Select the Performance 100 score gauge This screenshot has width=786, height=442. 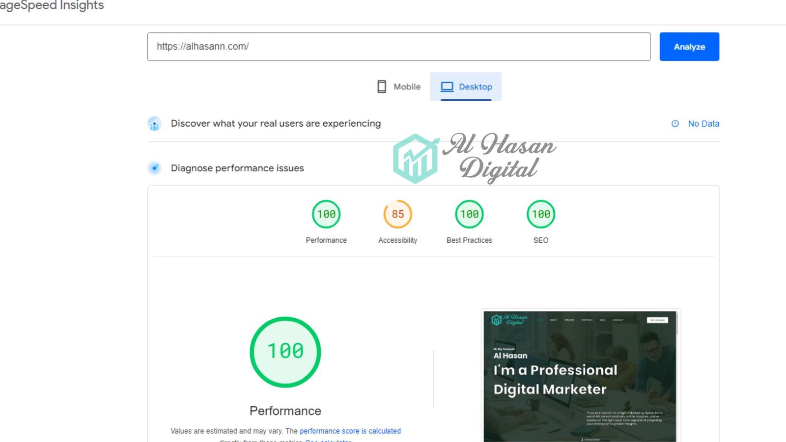(326, 214)
